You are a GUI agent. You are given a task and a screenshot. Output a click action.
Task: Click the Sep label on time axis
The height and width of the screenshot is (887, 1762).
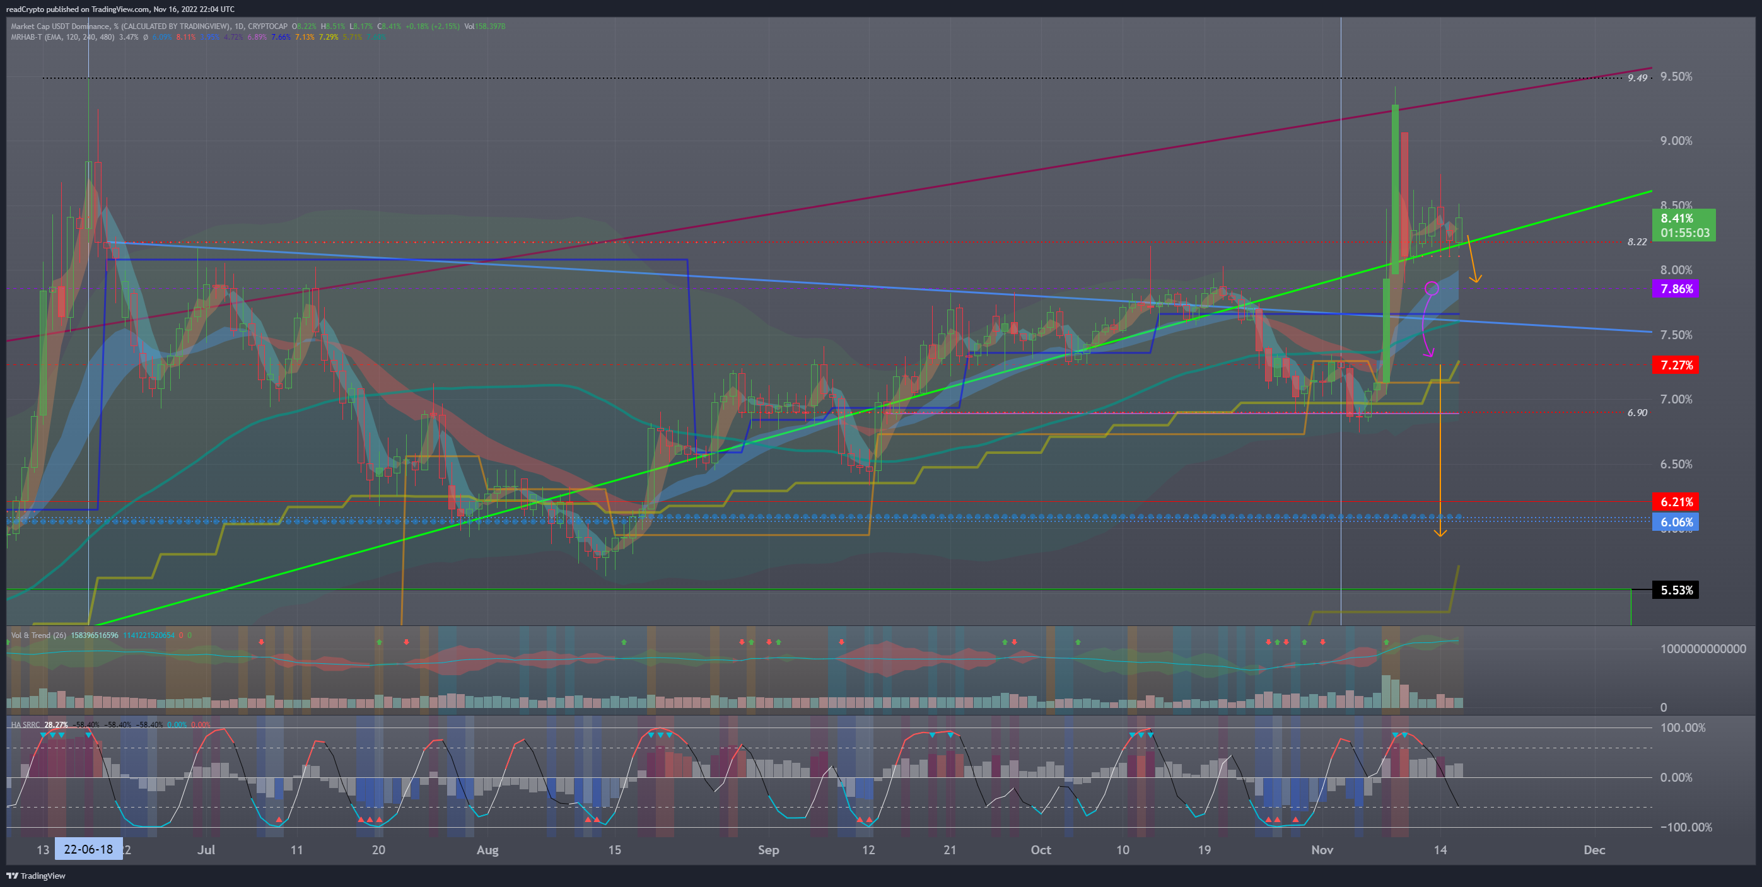point(768,849)
